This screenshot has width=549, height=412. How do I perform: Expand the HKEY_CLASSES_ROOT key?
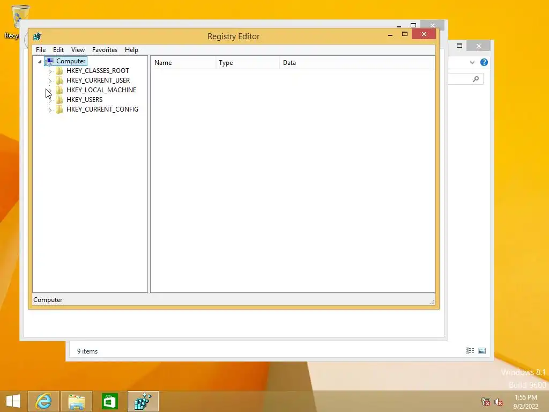coord(50,71)
